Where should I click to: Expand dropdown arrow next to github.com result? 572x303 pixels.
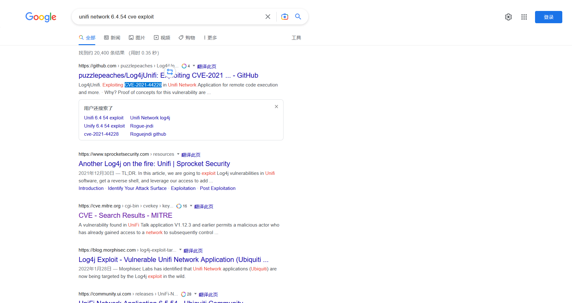tap(194, 66)
